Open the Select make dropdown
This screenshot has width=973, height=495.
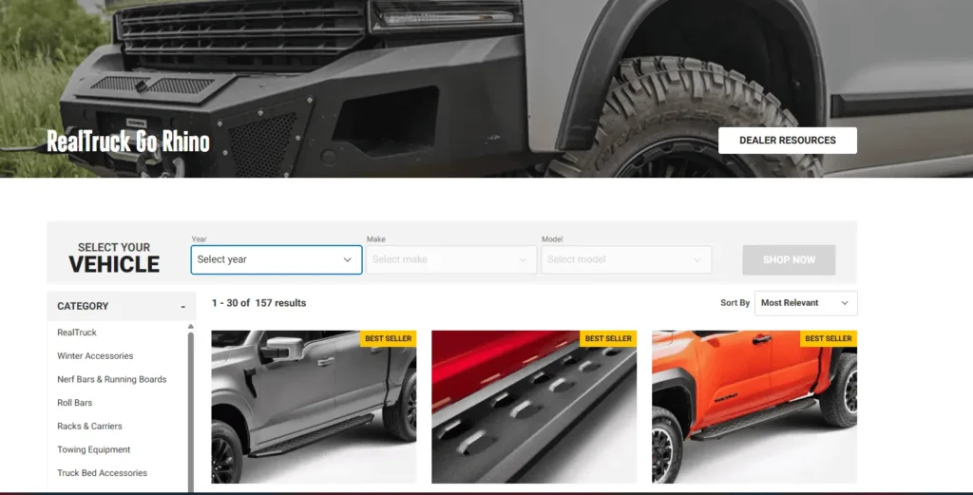coord(451,259)
